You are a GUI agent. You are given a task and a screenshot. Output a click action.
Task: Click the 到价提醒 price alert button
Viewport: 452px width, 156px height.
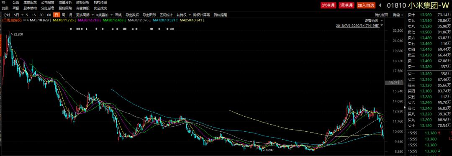click(x=220, y=15)
